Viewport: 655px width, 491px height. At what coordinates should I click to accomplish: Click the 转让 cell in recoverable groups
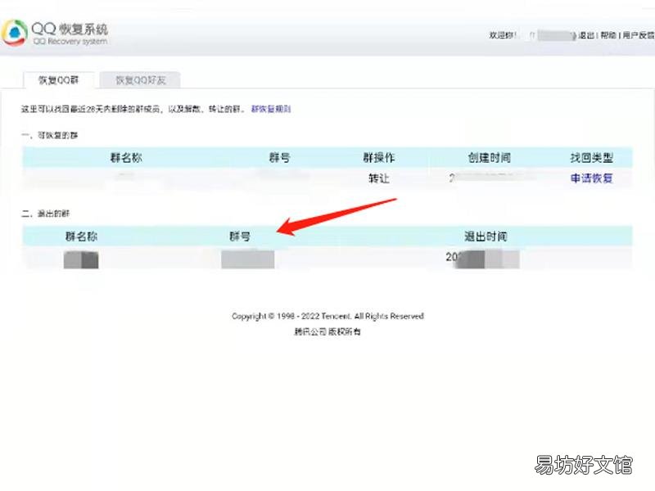click(378, 178)
